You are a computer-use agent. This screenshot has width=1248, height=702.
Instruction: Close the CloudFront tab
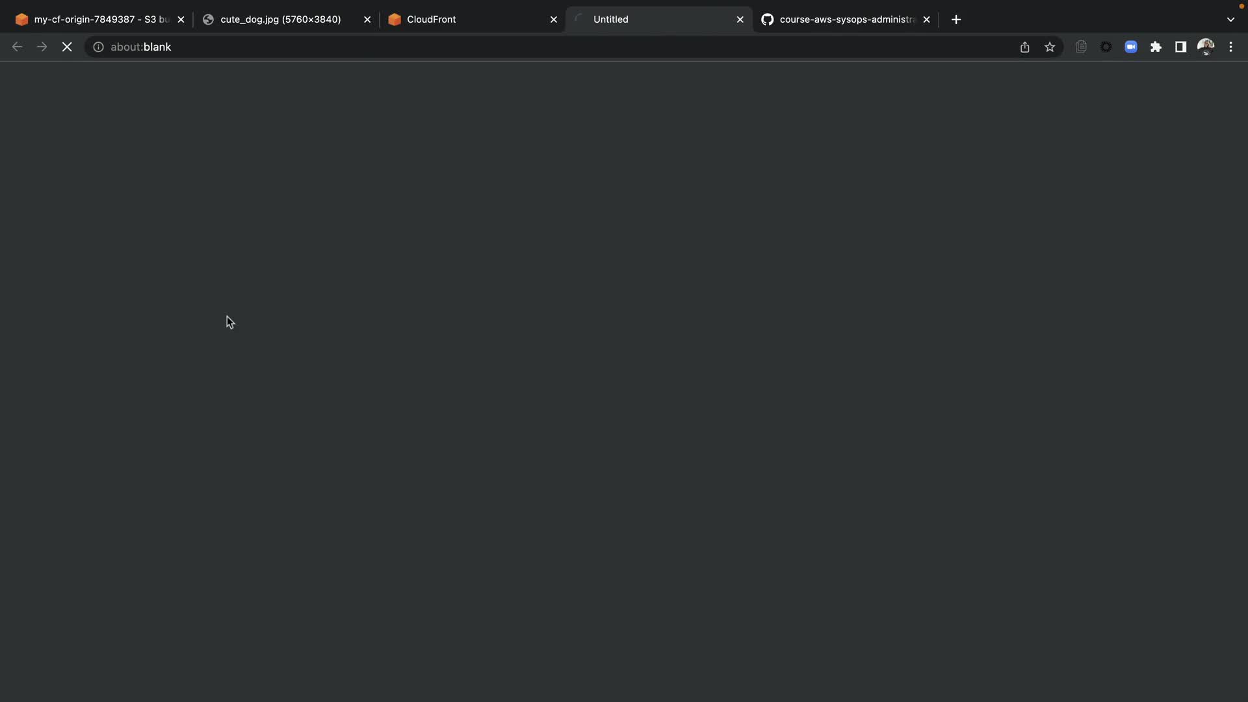coord(554,19)
